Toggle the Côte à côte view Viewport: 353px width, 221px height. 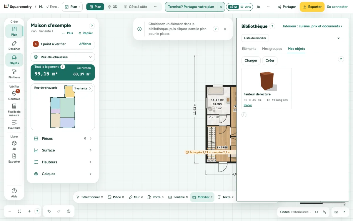(x=135, y=7)
